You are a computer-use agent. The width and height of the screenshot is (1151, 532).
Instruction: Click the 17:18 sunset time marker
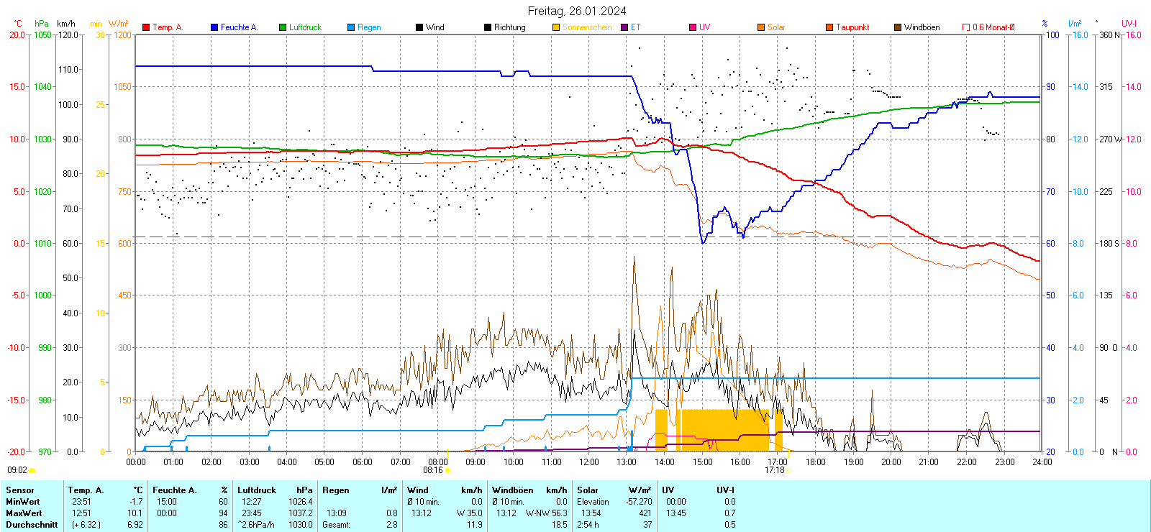coord(774,470)
